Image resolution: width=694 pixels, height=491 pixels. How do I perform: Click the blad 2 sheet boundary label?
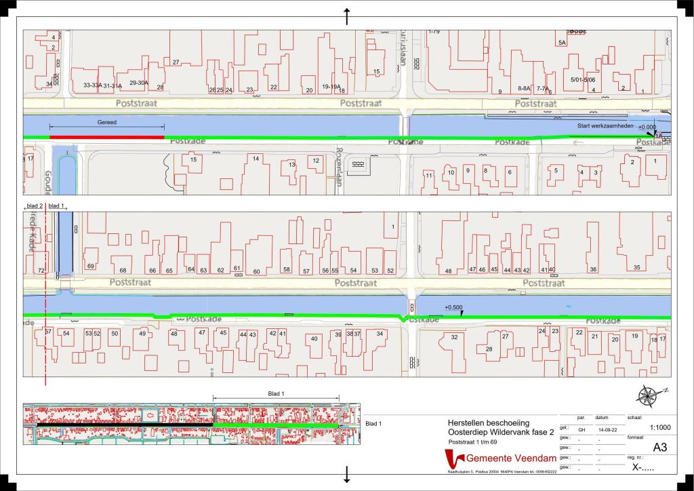pos(34,205)
